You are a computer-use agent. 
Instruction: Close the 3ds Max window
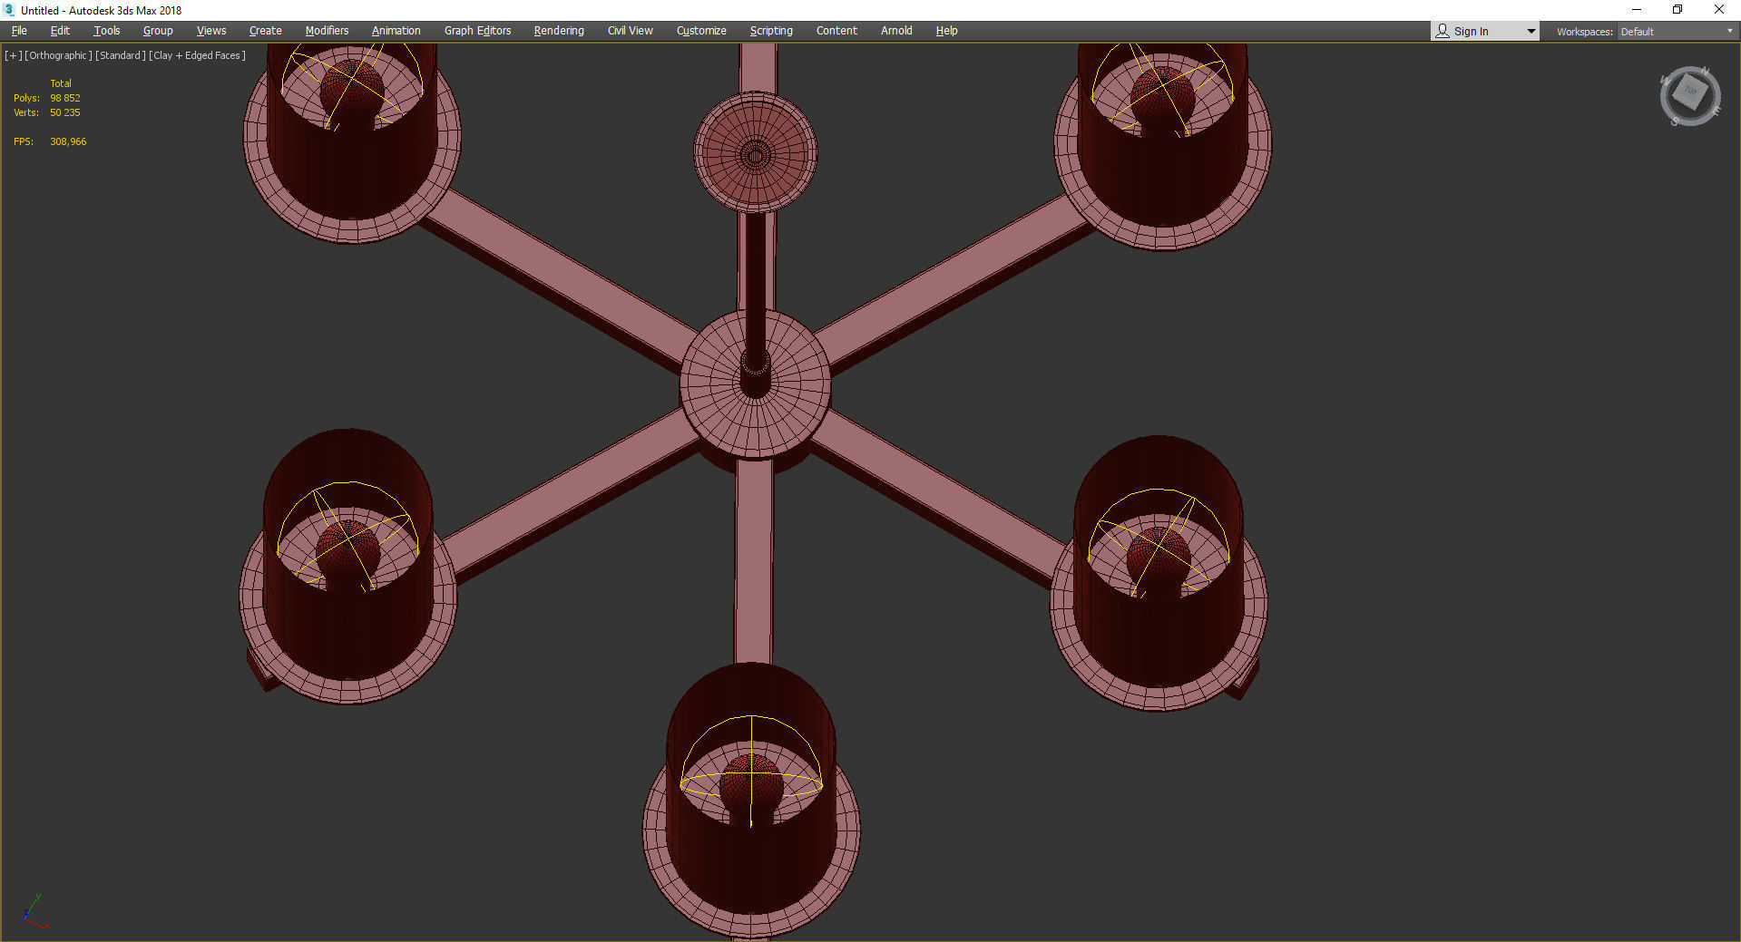[1718, 10]
